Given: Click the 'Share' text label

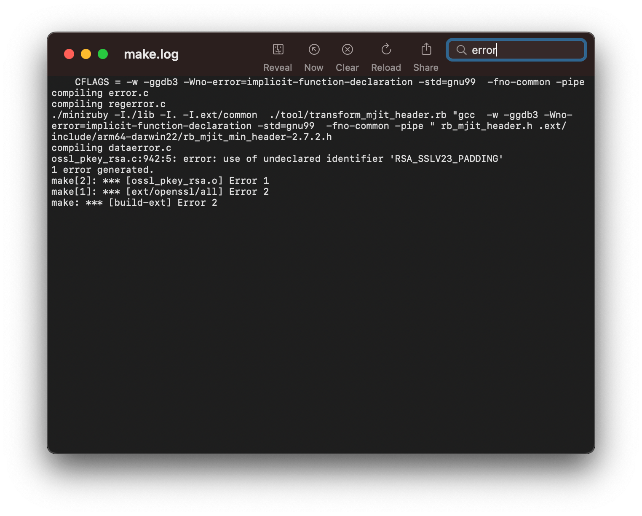Looking at the screenshot, I should (x=425, y=67).
